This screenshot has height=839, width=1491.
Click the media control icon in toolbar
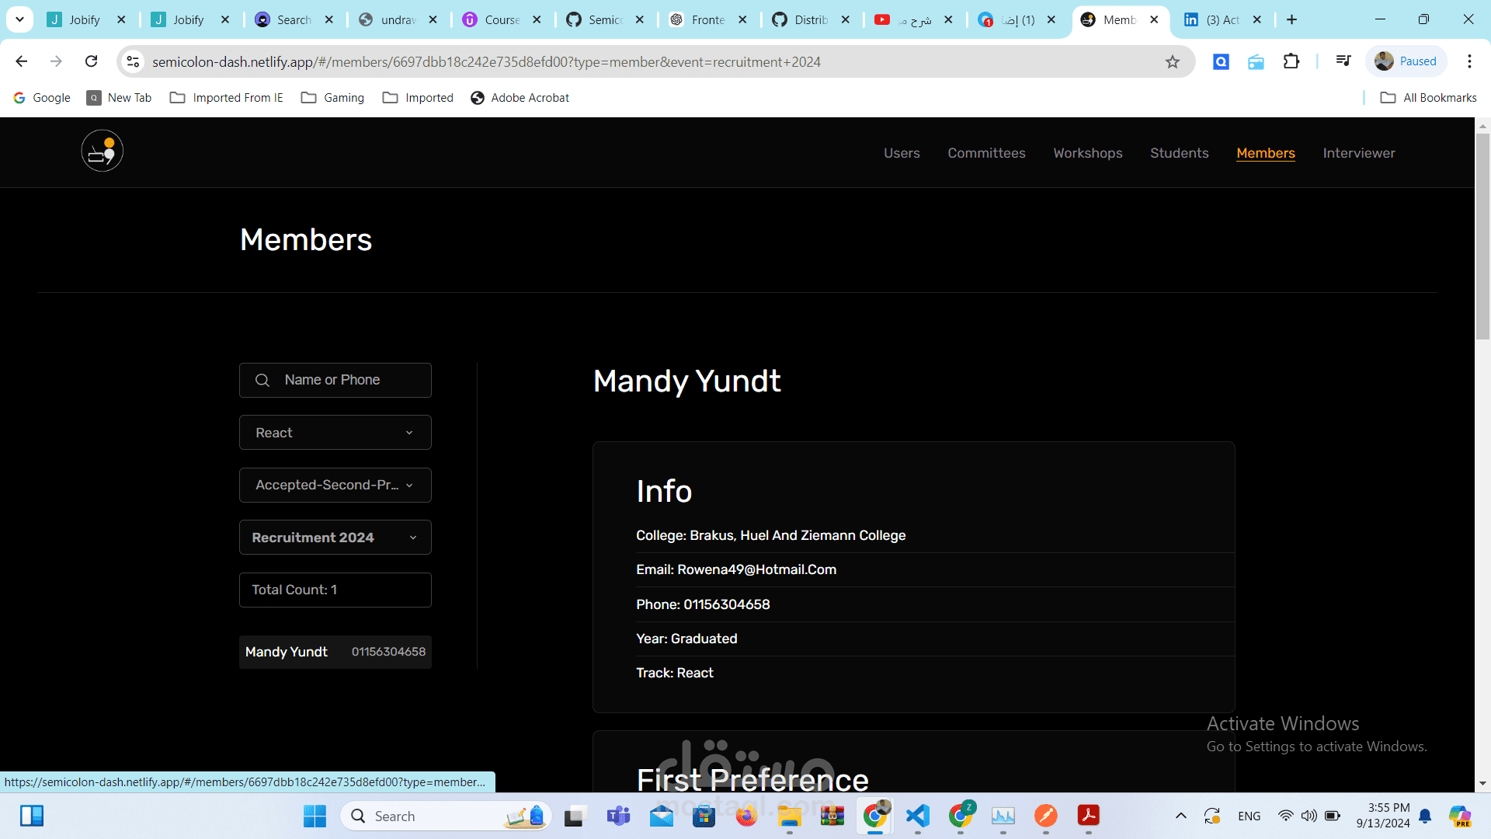click(1343, 61)
